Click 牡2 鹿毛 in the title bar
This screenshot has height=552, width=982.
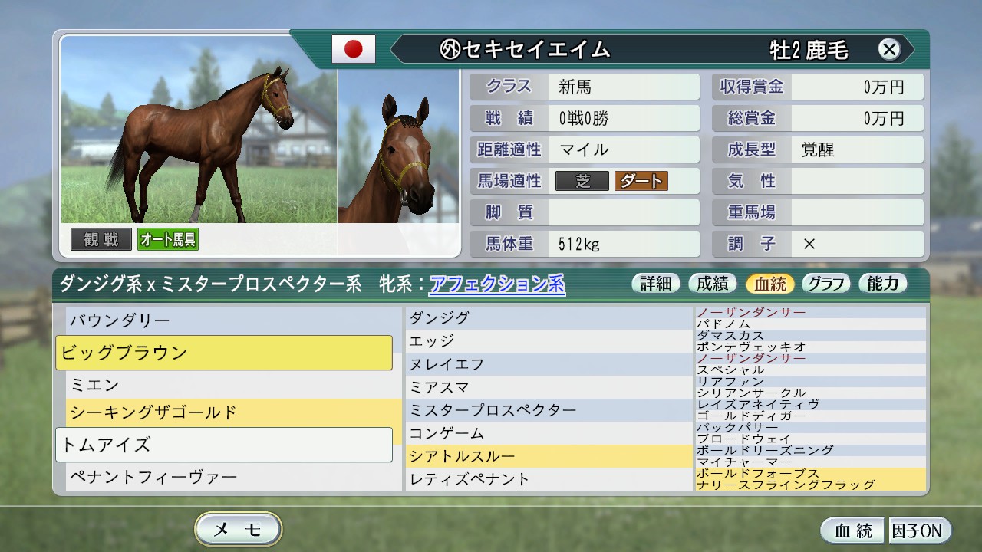coord(809,50)
